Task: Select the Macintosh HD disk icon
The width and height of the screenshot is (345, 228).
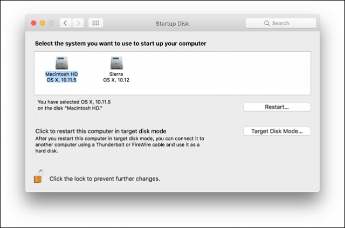Action: [61, 63]
